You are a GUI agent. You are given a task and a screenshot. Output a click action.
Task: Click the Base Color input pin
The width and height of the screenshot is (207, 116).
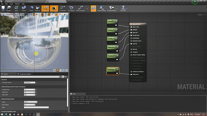[131, 27]
